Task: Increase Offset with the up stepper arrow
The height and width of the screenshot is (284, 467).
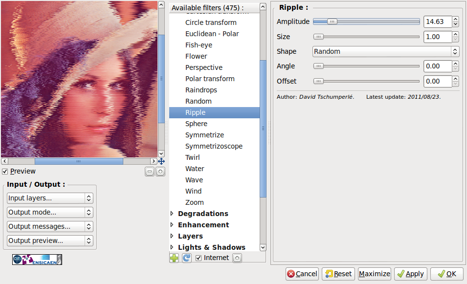Action: coord(455,79)
